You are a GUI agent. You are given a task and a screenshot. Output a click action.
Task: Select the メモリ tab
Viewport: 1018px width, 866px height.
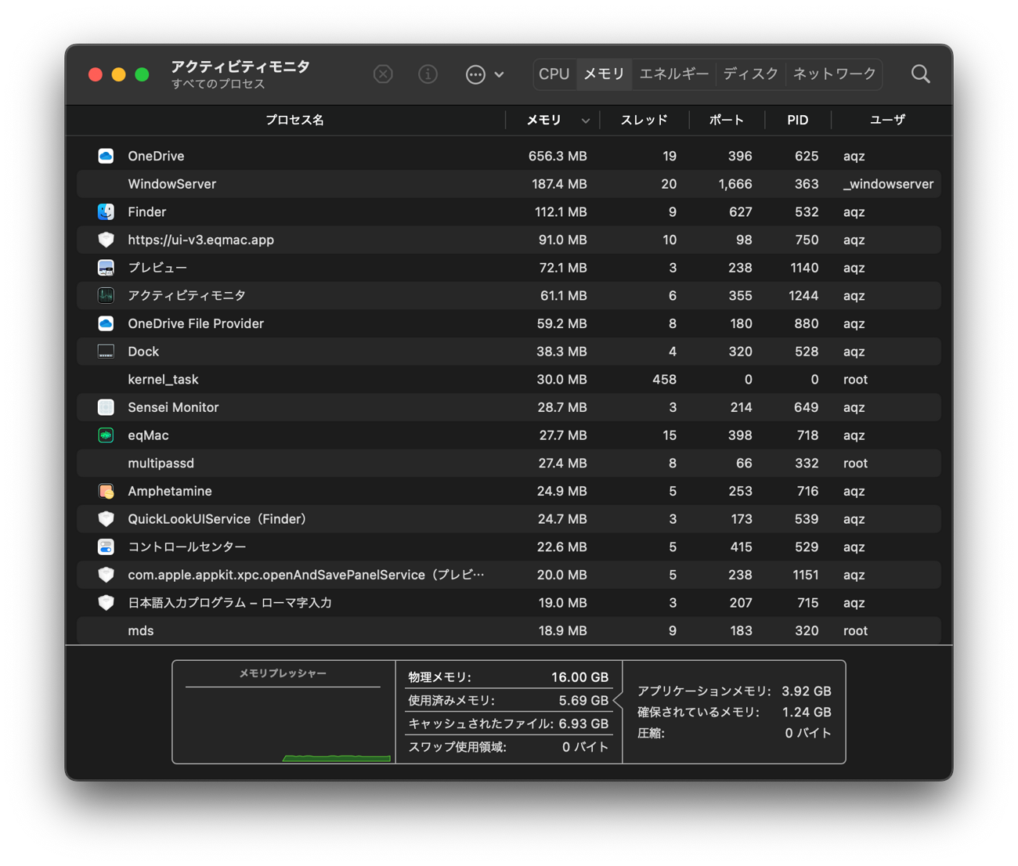click(604, 74)
